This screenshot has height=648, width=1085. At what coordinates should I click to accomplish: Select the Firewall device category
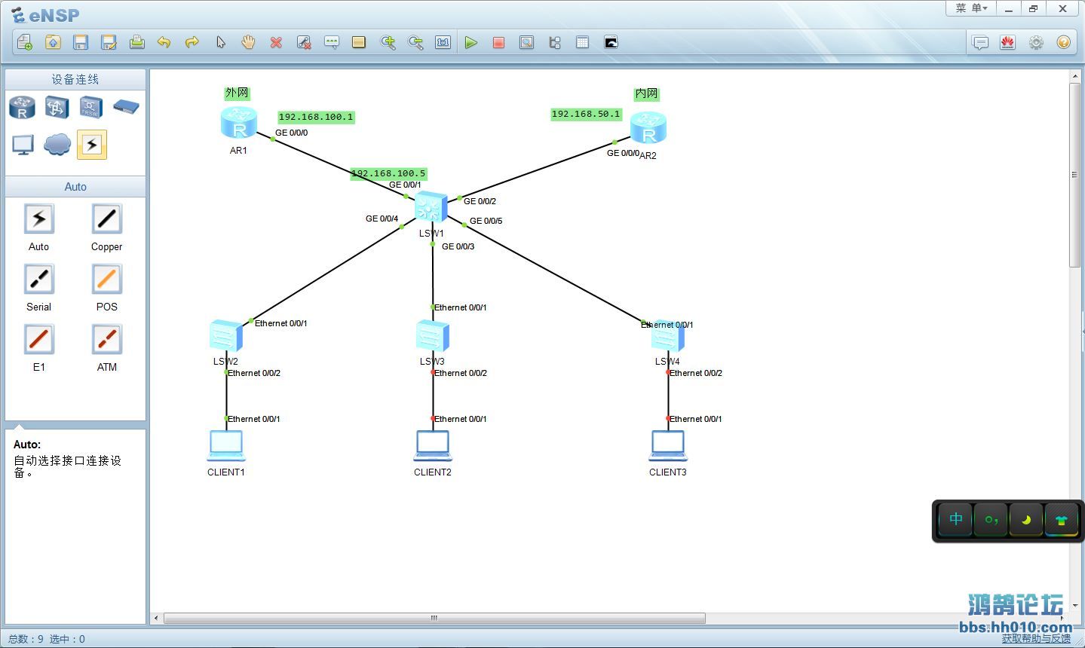click(x=126, y=106)
